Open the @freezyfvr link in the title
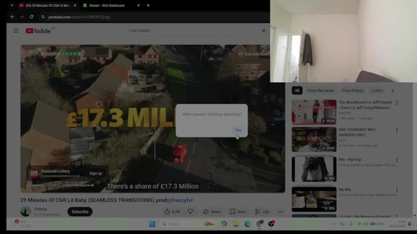This screenshot has height=234, width=417. (x=180, y=200)
